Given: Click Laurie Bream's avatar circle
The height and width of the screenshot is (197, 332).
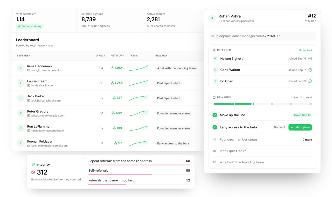Looking at the screenshot, I should click(x=21, y=83).
